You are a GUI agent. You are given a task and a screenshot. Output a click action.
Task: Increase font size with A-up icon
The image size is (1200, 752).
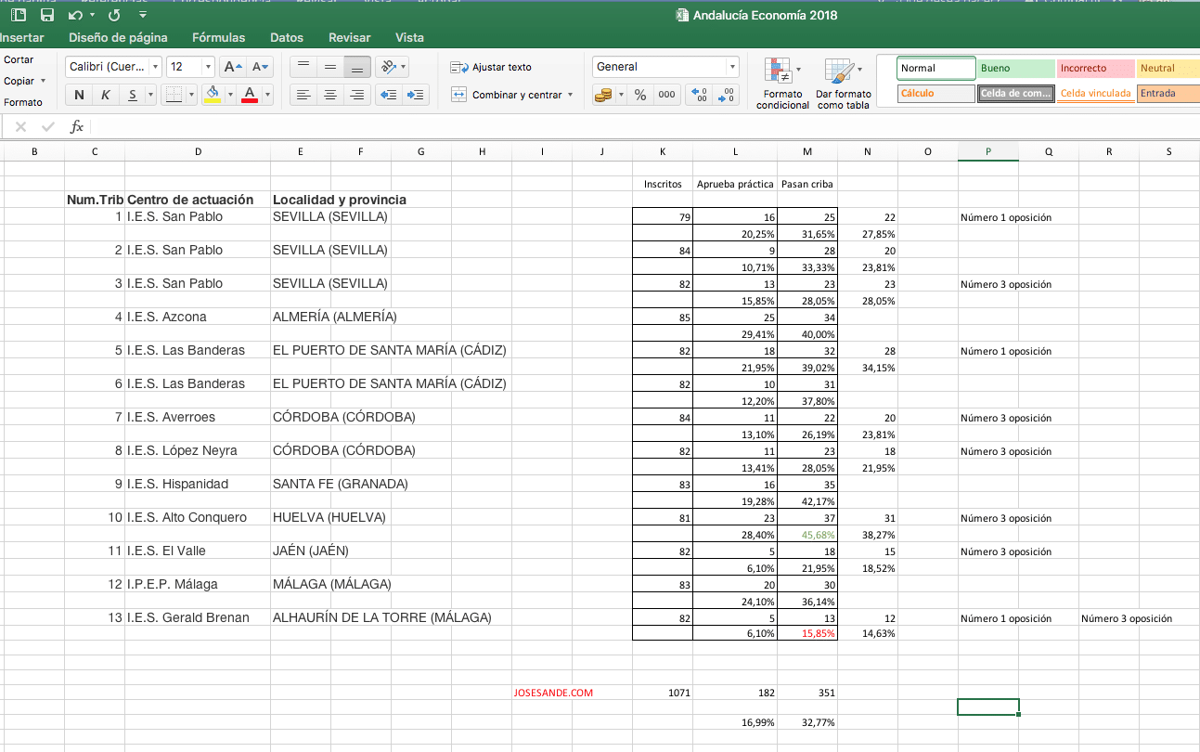pos(233,67)
